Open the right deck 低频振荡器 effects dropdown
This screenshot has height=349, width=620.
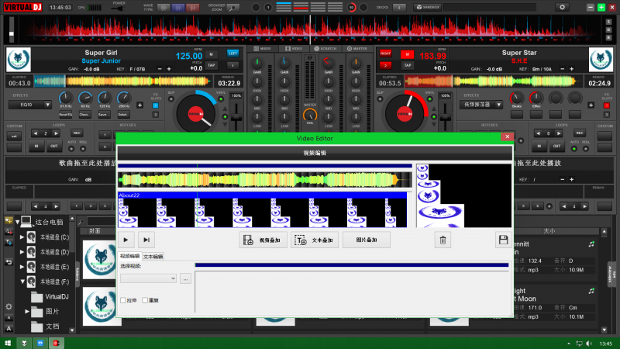pos(481,105)
